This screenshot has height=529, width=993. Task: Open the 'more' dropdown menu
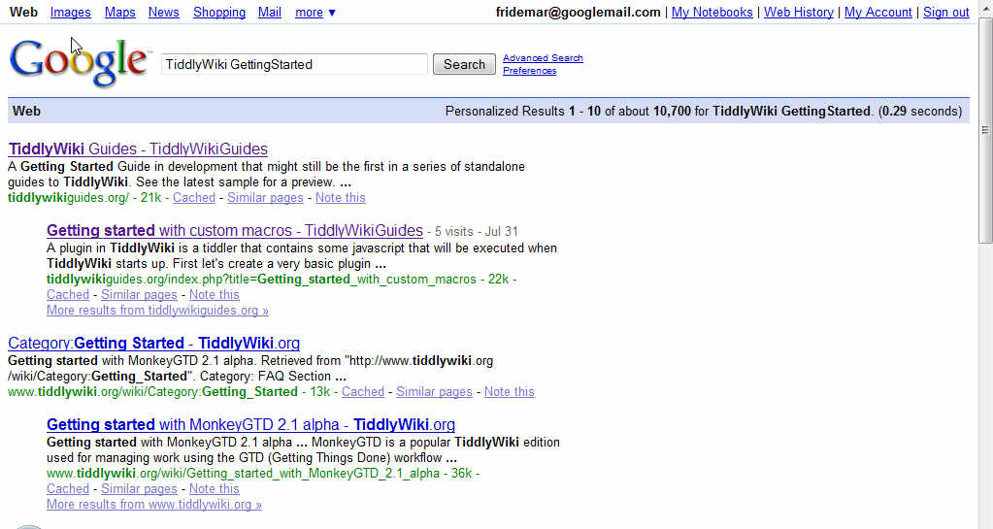[x=315, y=13]
